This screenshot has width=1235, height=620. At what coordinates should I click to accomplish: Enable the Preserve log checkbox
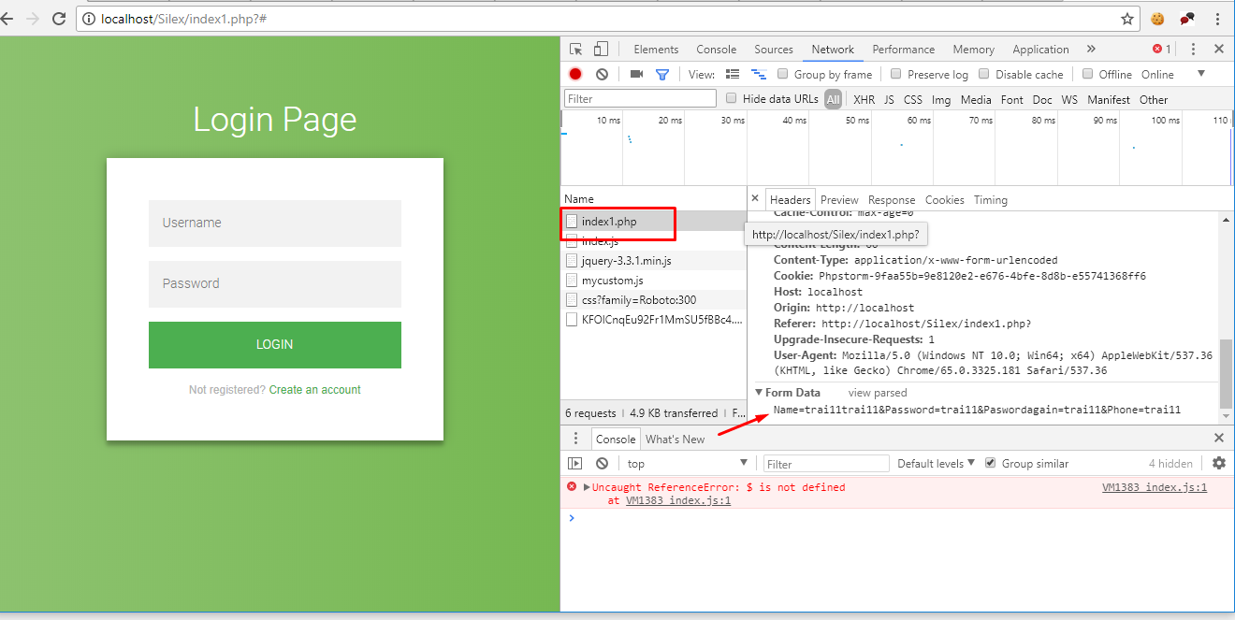pyautogui.click(x=895, y=74)
